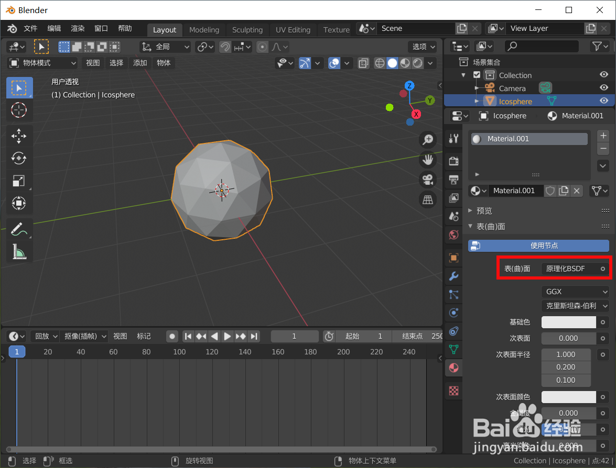Open the 选项 options dropdown
Image resolution: width=616 pixels, height=468 pixels.
point(423,47)
